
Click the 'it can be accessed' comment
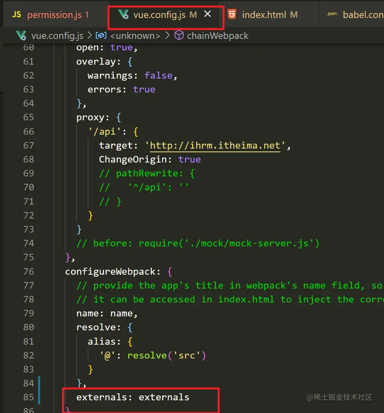pos(230,300)
